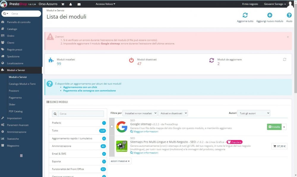This screenshot has width=297, height=177.
Task: Open Maggiori informazioni for Sitemaps Pro
Action: 144,153
